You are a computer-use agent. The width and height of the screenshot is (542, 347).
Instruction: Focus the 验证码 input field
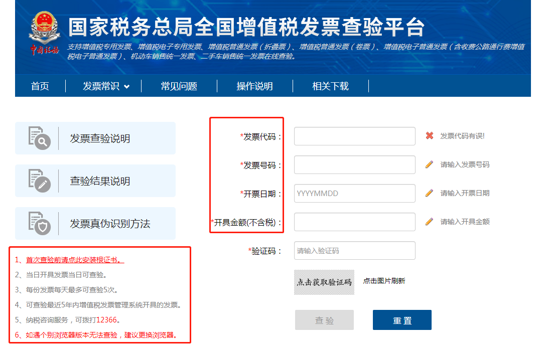point(355,250)
